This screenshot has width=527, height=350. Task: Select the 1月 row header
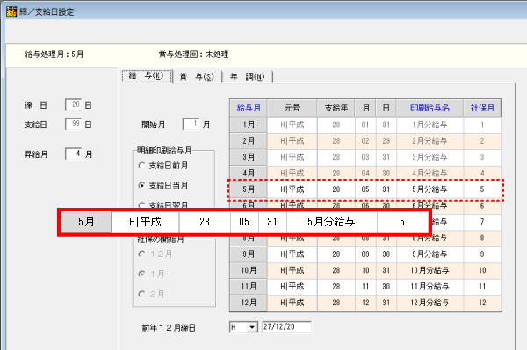coord(249,125)
